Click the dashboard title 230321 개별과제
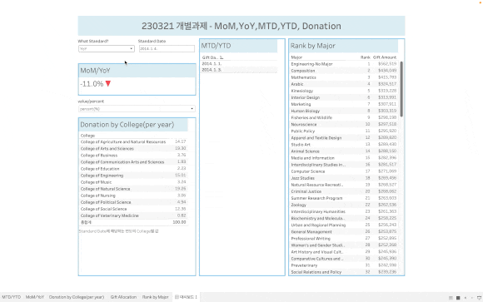 (242, 26)
